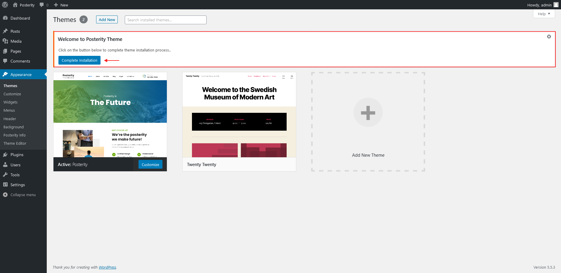The height and width of the screenshot is (273, 561).
Task: Open the Twenty Twenty theme screenshot
Action: [x=239, y=115]
